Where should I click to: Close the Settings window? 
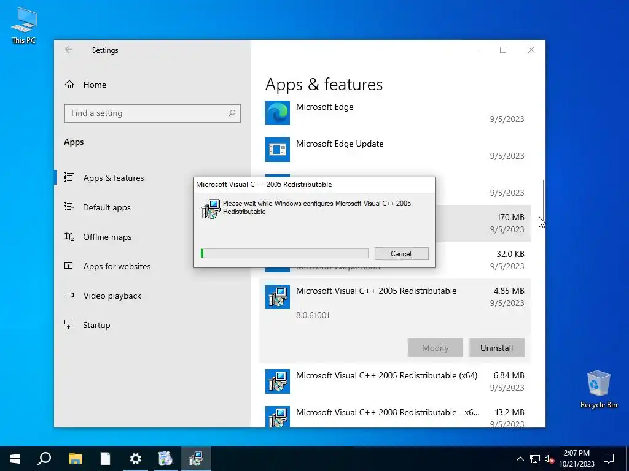pos(531,50)
